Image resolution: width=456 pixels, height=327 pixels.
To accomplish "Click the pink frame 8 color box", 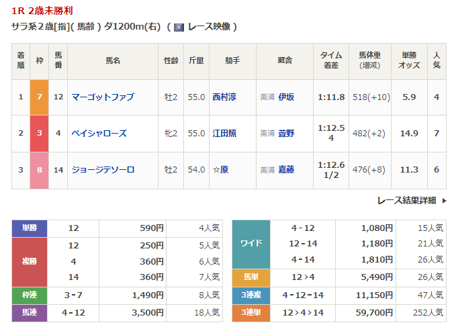I will click(x=39, y=170).
